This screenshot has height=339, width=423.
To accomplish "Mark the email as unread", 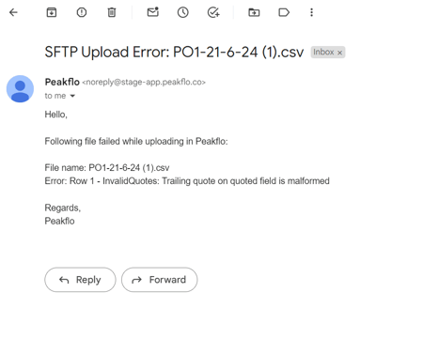I will [x=153, y=12].
